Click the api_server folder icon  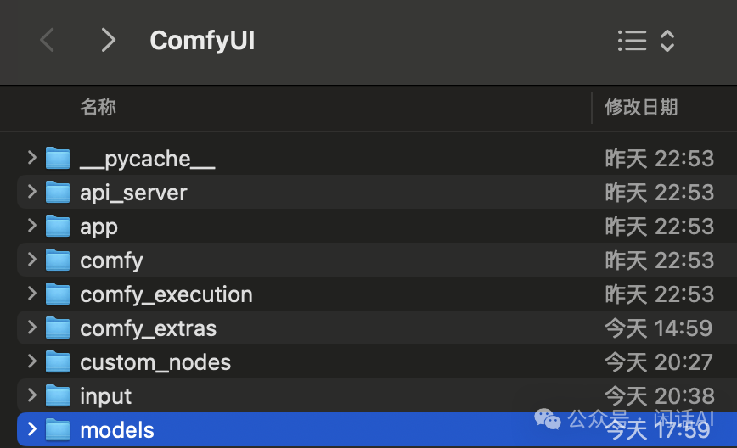58,193
